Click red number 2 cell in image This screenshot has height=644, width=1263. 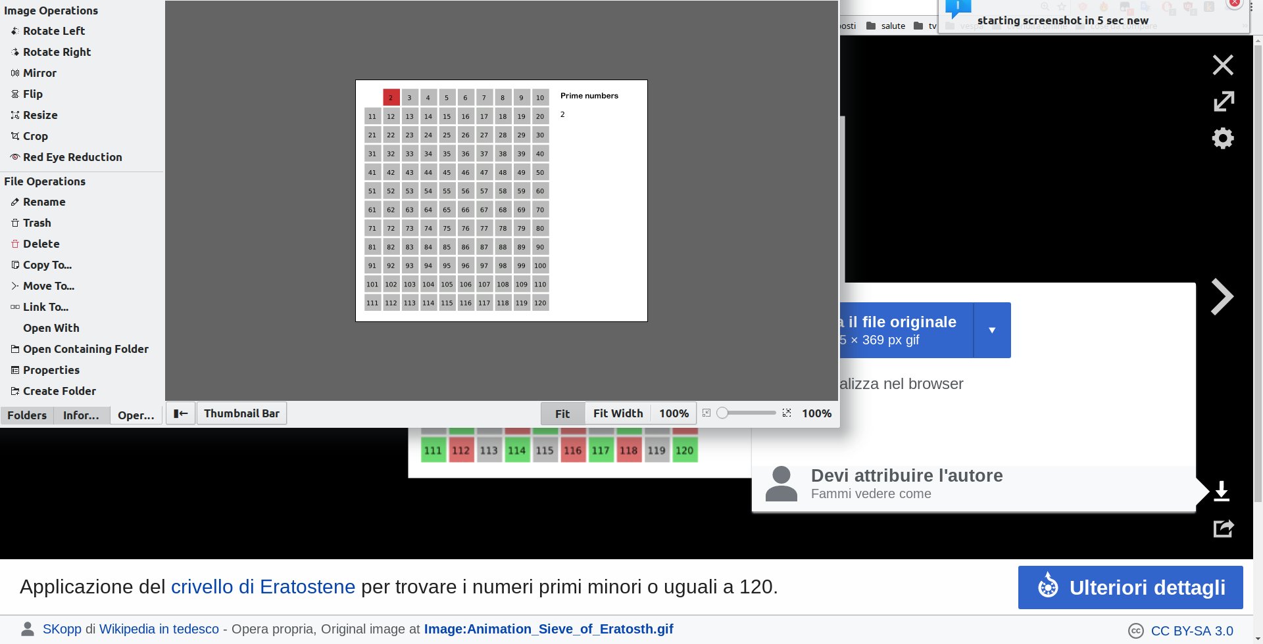point(391,97)
